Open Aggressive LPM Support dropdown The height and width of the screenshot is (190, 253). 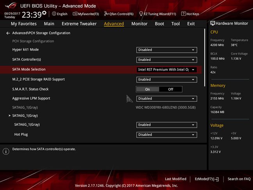[x=166, y=99]
